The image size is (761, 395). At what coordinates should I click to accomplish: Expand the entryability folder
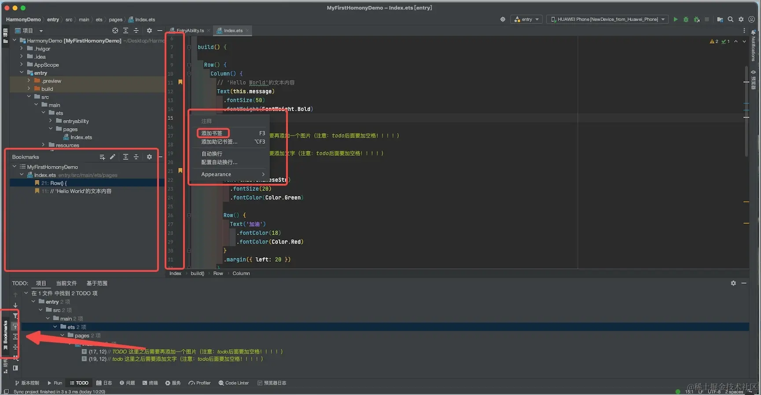tap(50, 121)
